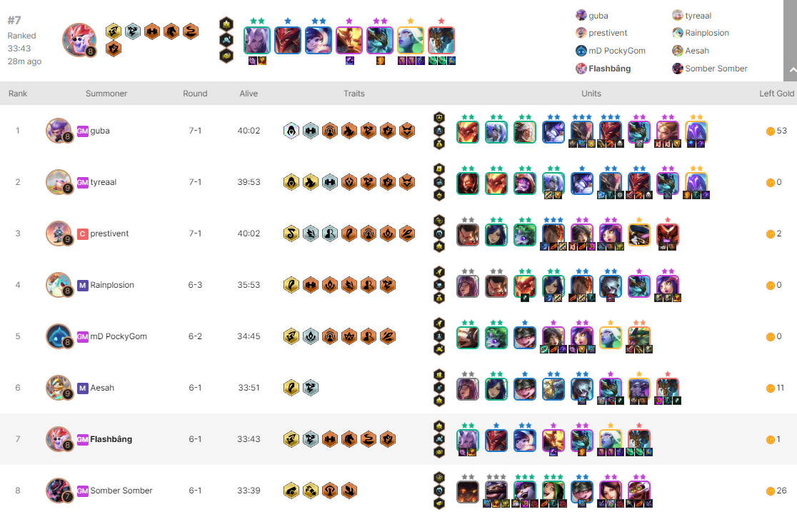Open Somber Somber link in top-right list
The image size is (797, 512).
click(x=716, y=69)
